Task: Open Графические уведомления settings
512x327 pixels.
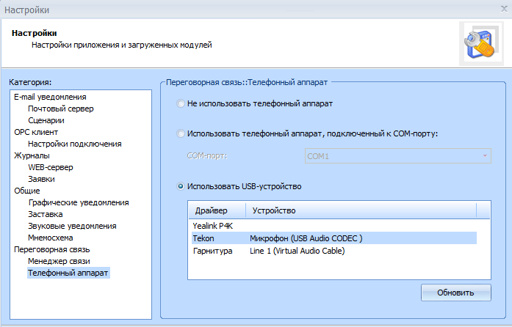Action: (x=79, y=202)
